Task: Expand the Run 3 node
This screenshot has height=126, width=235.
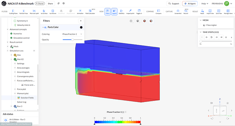Action: 11,106
